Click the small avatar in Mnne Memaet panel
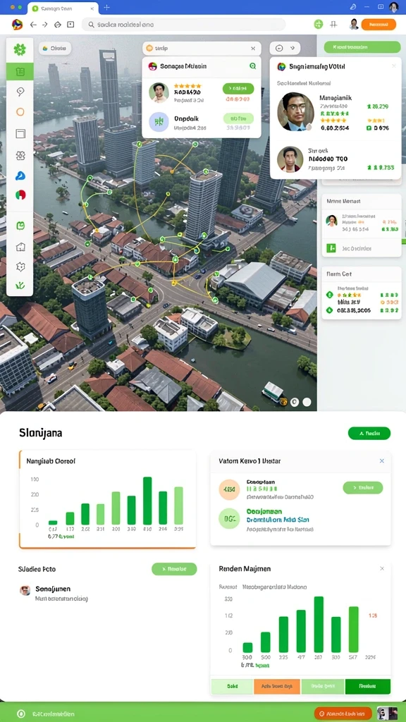Image resolution: width=406 pixels, height=722 pixels. pyautogui.click(x=331, y=221)
